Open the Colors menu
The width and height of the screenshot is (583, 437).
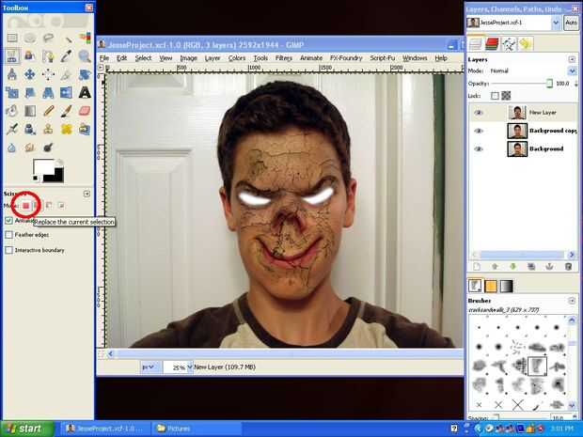tap(237, 58)
